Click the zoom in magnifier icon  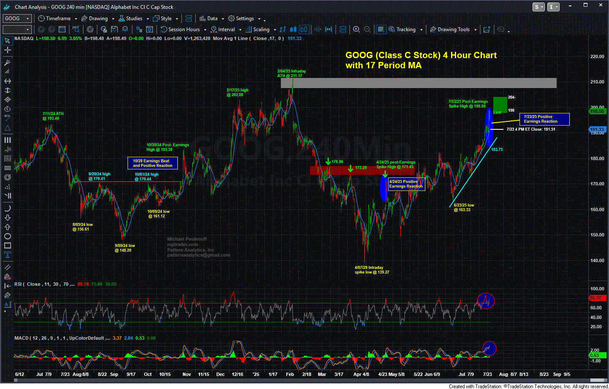pyautogui.click(x=356, y=30)
